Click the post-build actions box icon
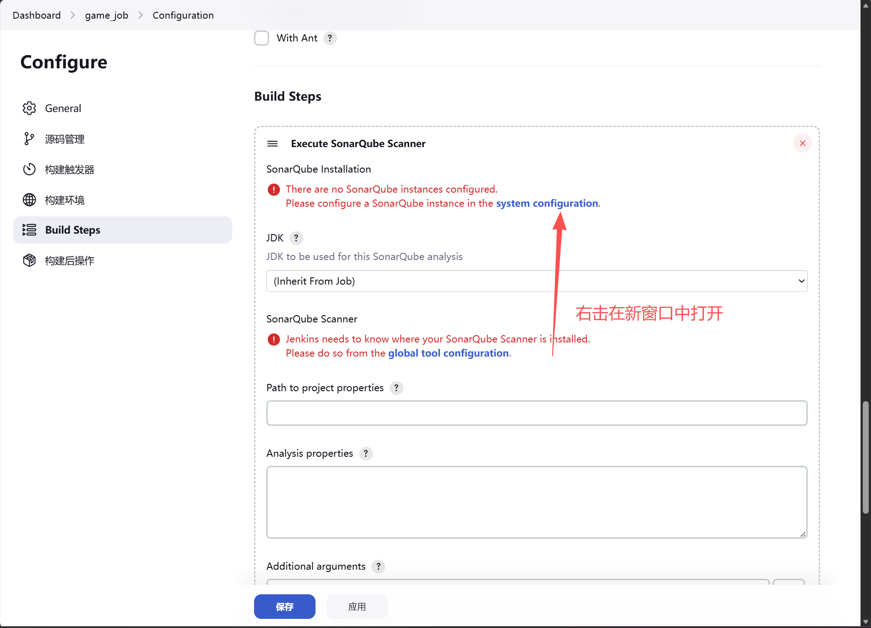This screenshot has width=871, height=628. coord(29,260)
